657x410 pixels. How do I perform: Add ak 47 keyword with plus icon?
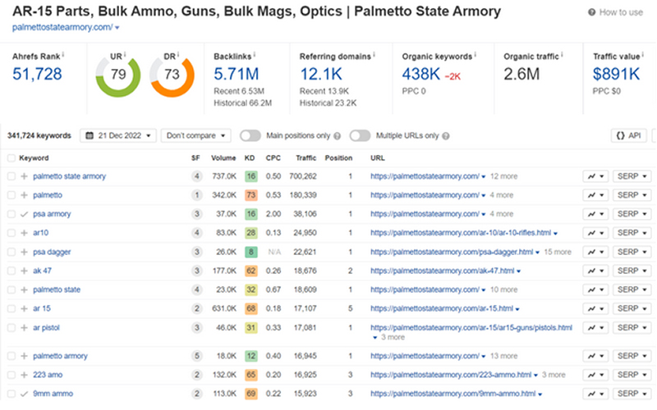click(25, 271)
